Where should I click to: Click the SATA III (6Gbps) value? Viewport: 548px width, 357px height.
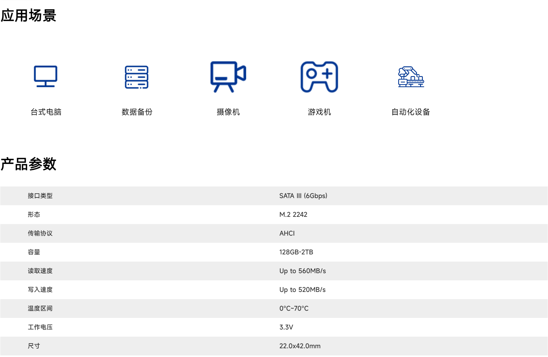(303, 196)
